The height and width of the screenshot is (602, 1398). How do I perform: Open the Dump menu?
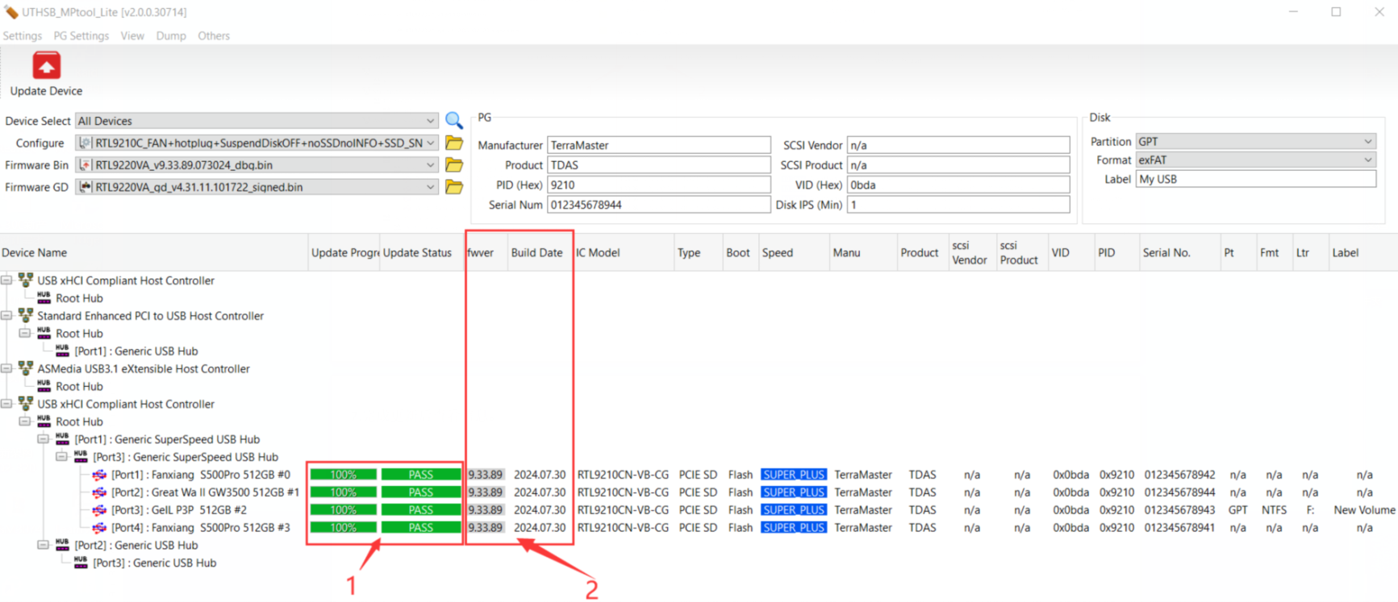pos(171,35)
